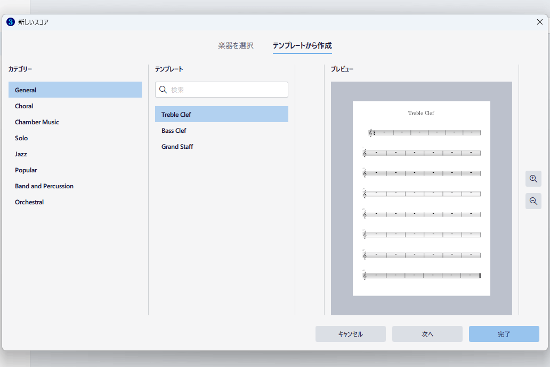Screen dimensions: 550x367
Task: Click the 次へ button
Action: pyautogui.click(x=427, y=334)
